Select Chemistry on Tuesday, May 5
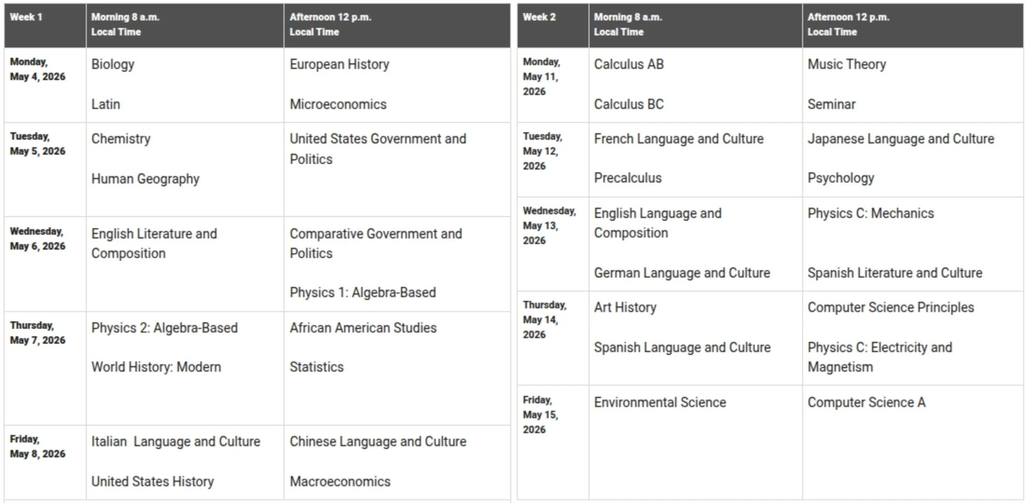 [121, 139]
